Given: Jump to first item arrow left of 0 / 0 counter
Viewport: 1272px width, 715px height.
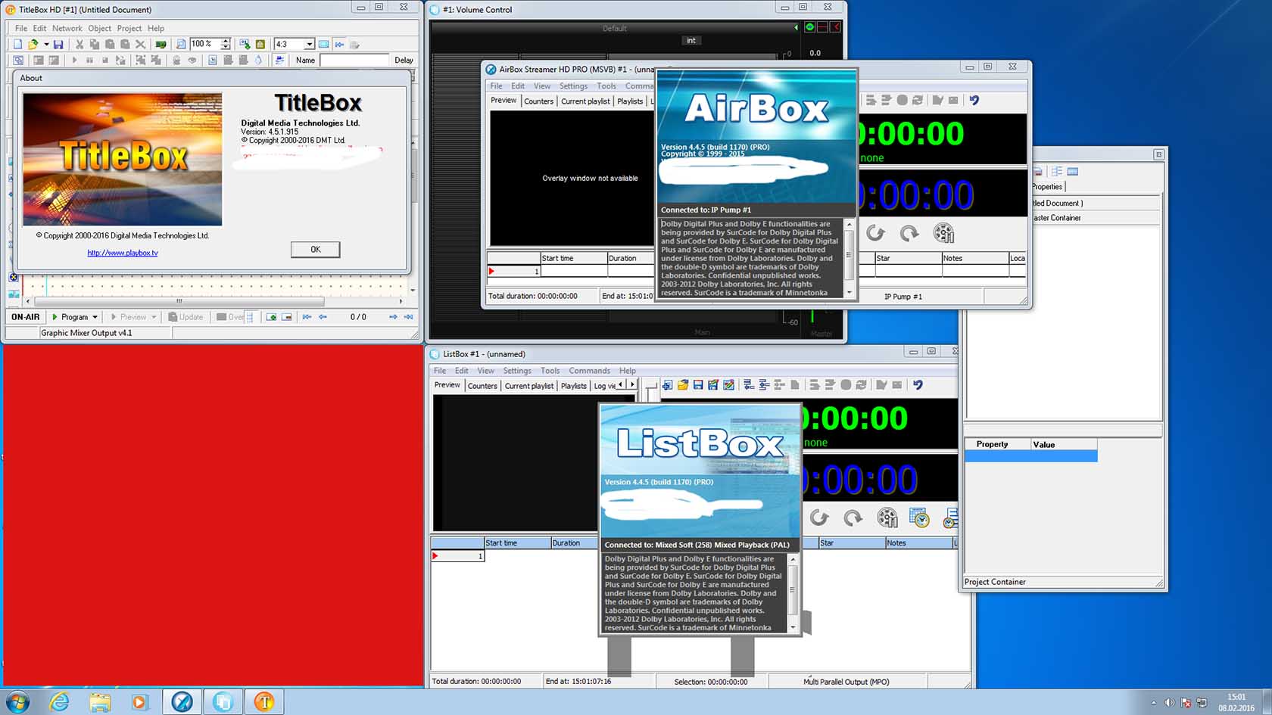Looking at the screenshot, I should click(307, 317).
